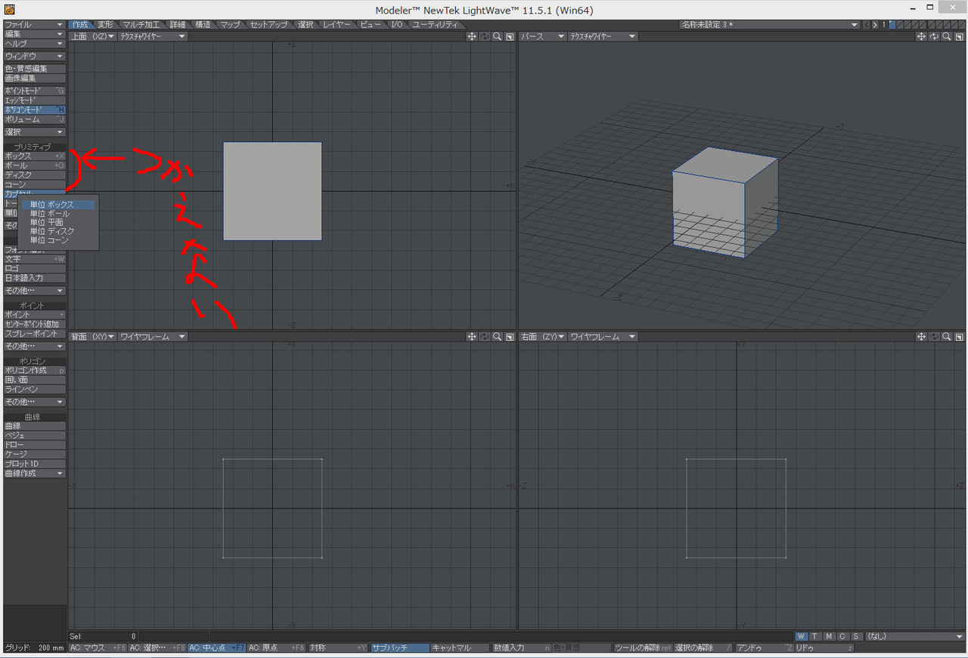
Task: Maximize the 上面 (XZ) top viewport
Action: click(x=510, y=36)
